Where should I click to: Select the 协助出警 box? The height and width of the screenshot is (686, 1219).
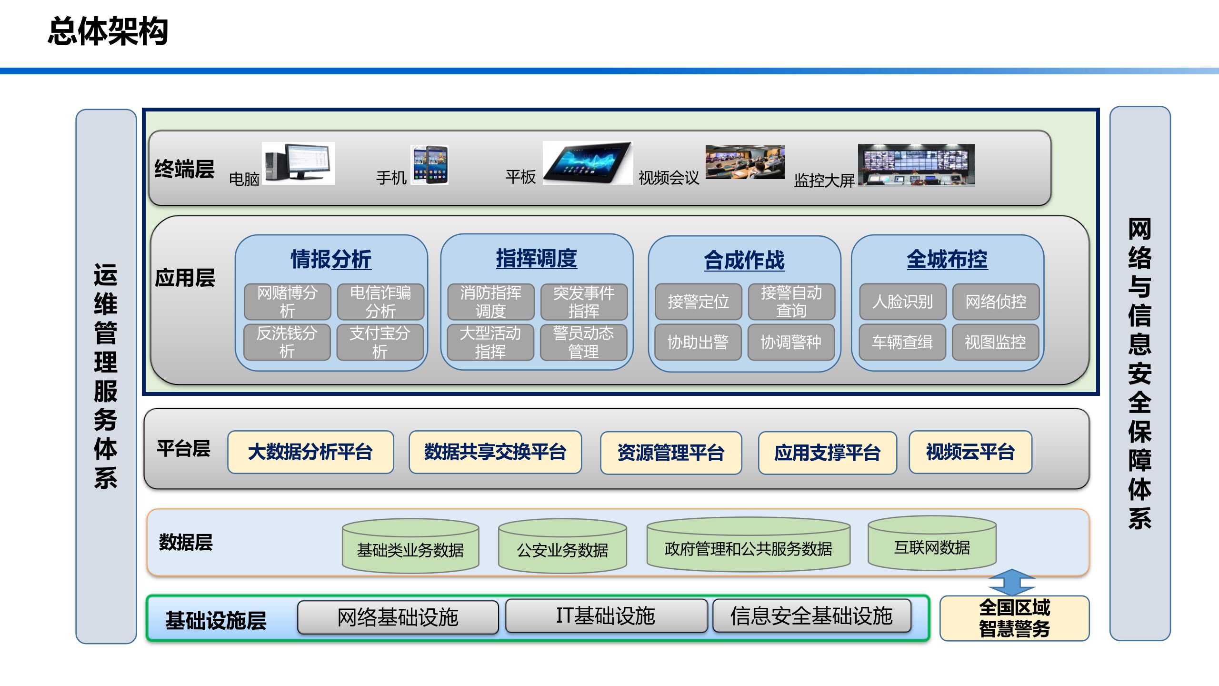[x=698, y=342]
